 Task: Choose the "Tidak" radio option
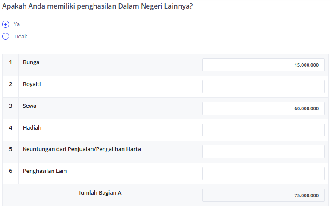tap(6, 37)
